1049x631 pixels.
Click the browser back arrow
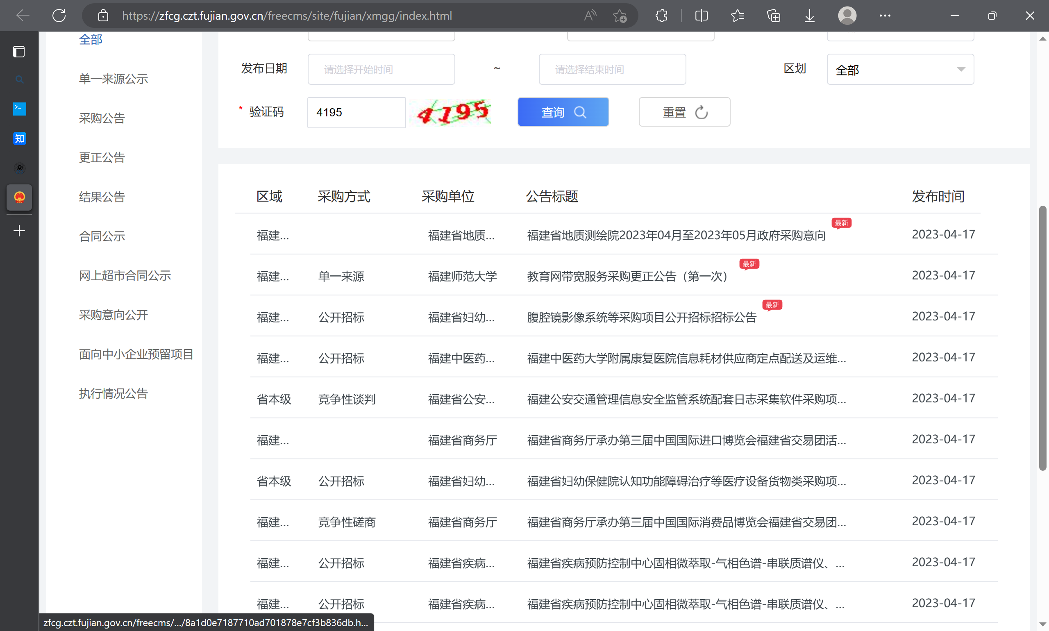[23, 16]
